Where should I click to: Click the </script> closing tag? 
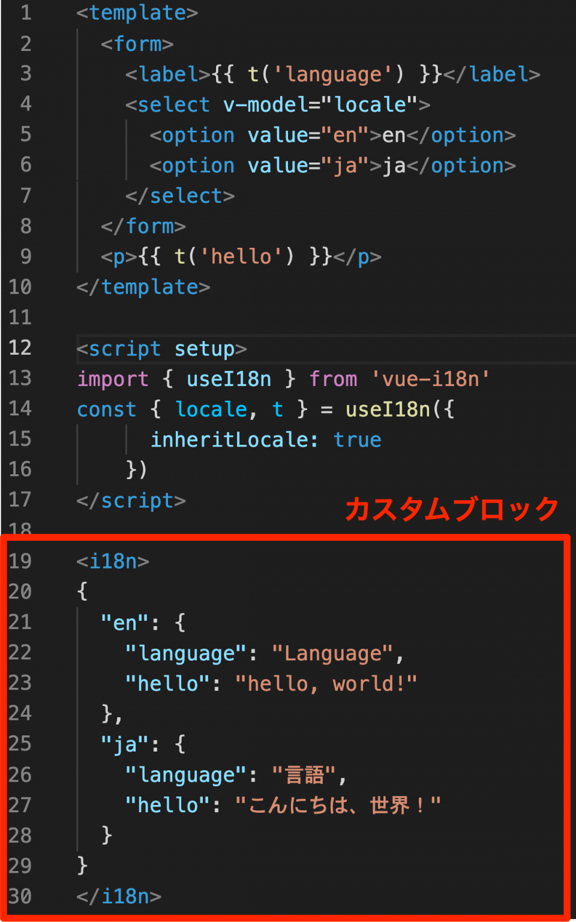coord(131,499)
